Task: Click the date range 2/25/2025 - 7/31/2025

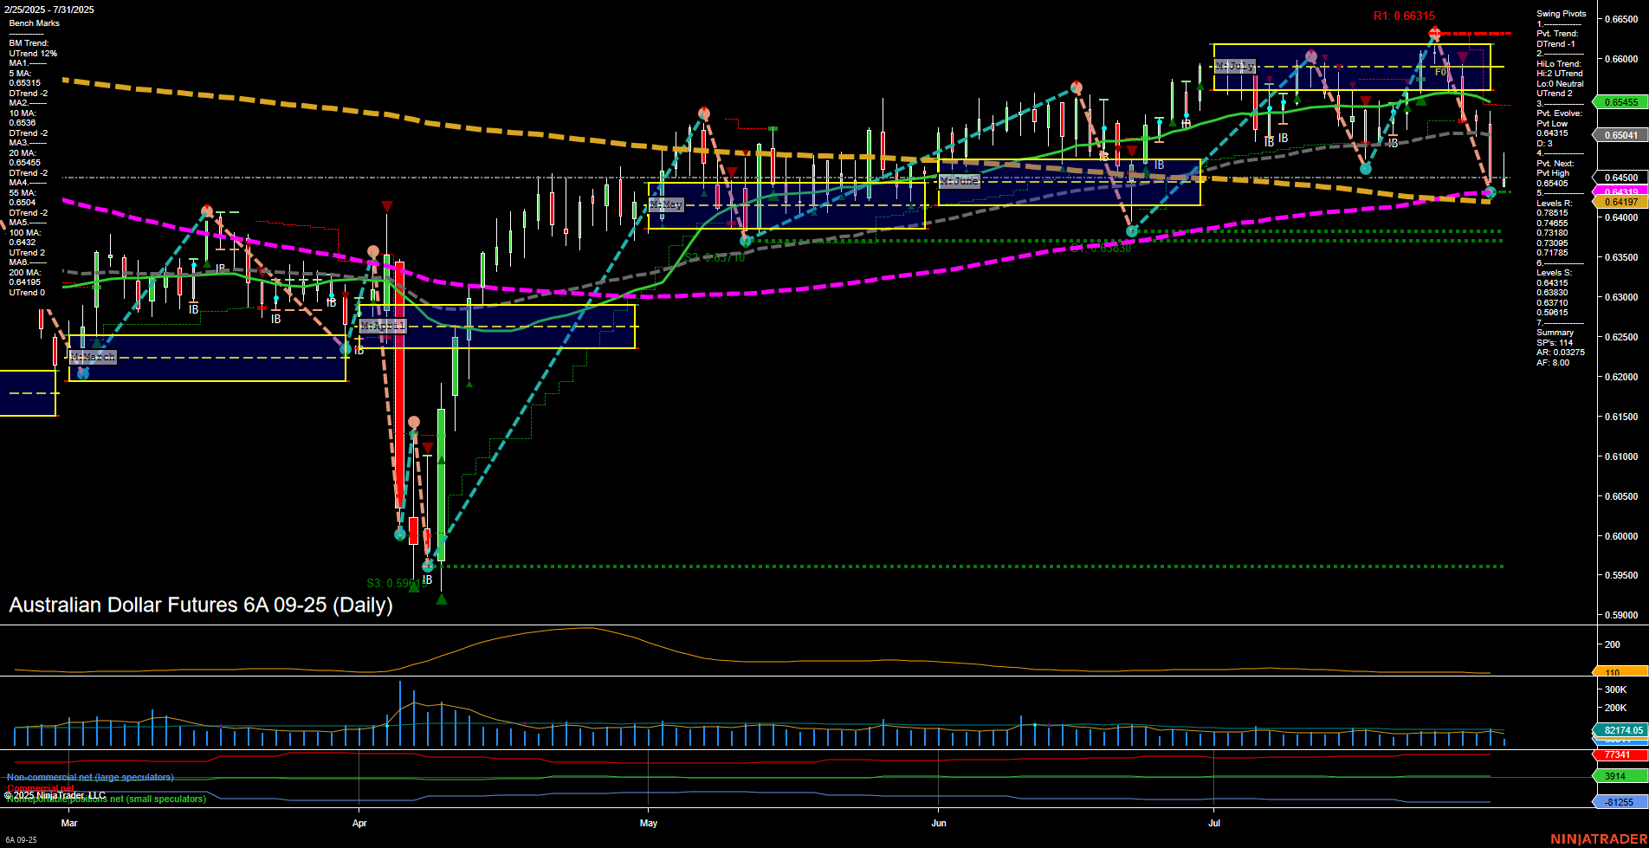Action: tap(49, 10)
